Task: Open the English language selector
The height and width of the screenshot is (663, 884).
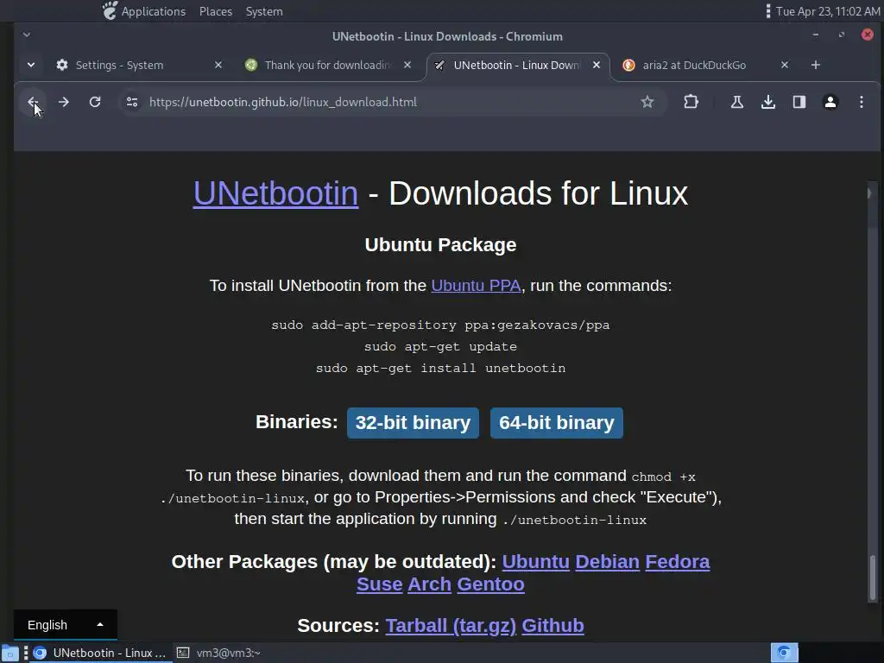Action: pyautogui.click(x=66, y=625)
